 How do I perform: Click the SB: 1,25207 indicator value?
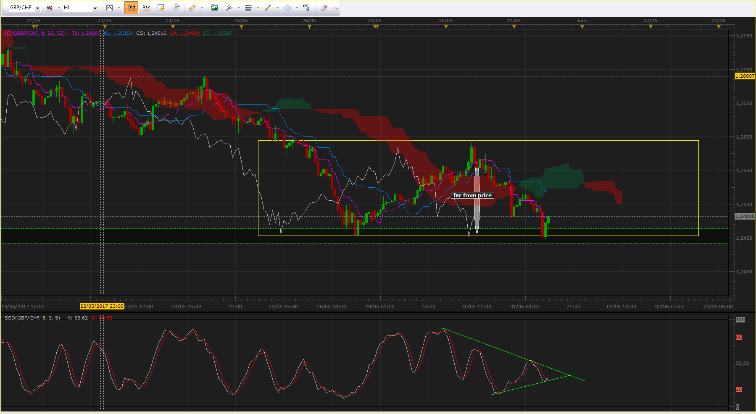point(218,33)
